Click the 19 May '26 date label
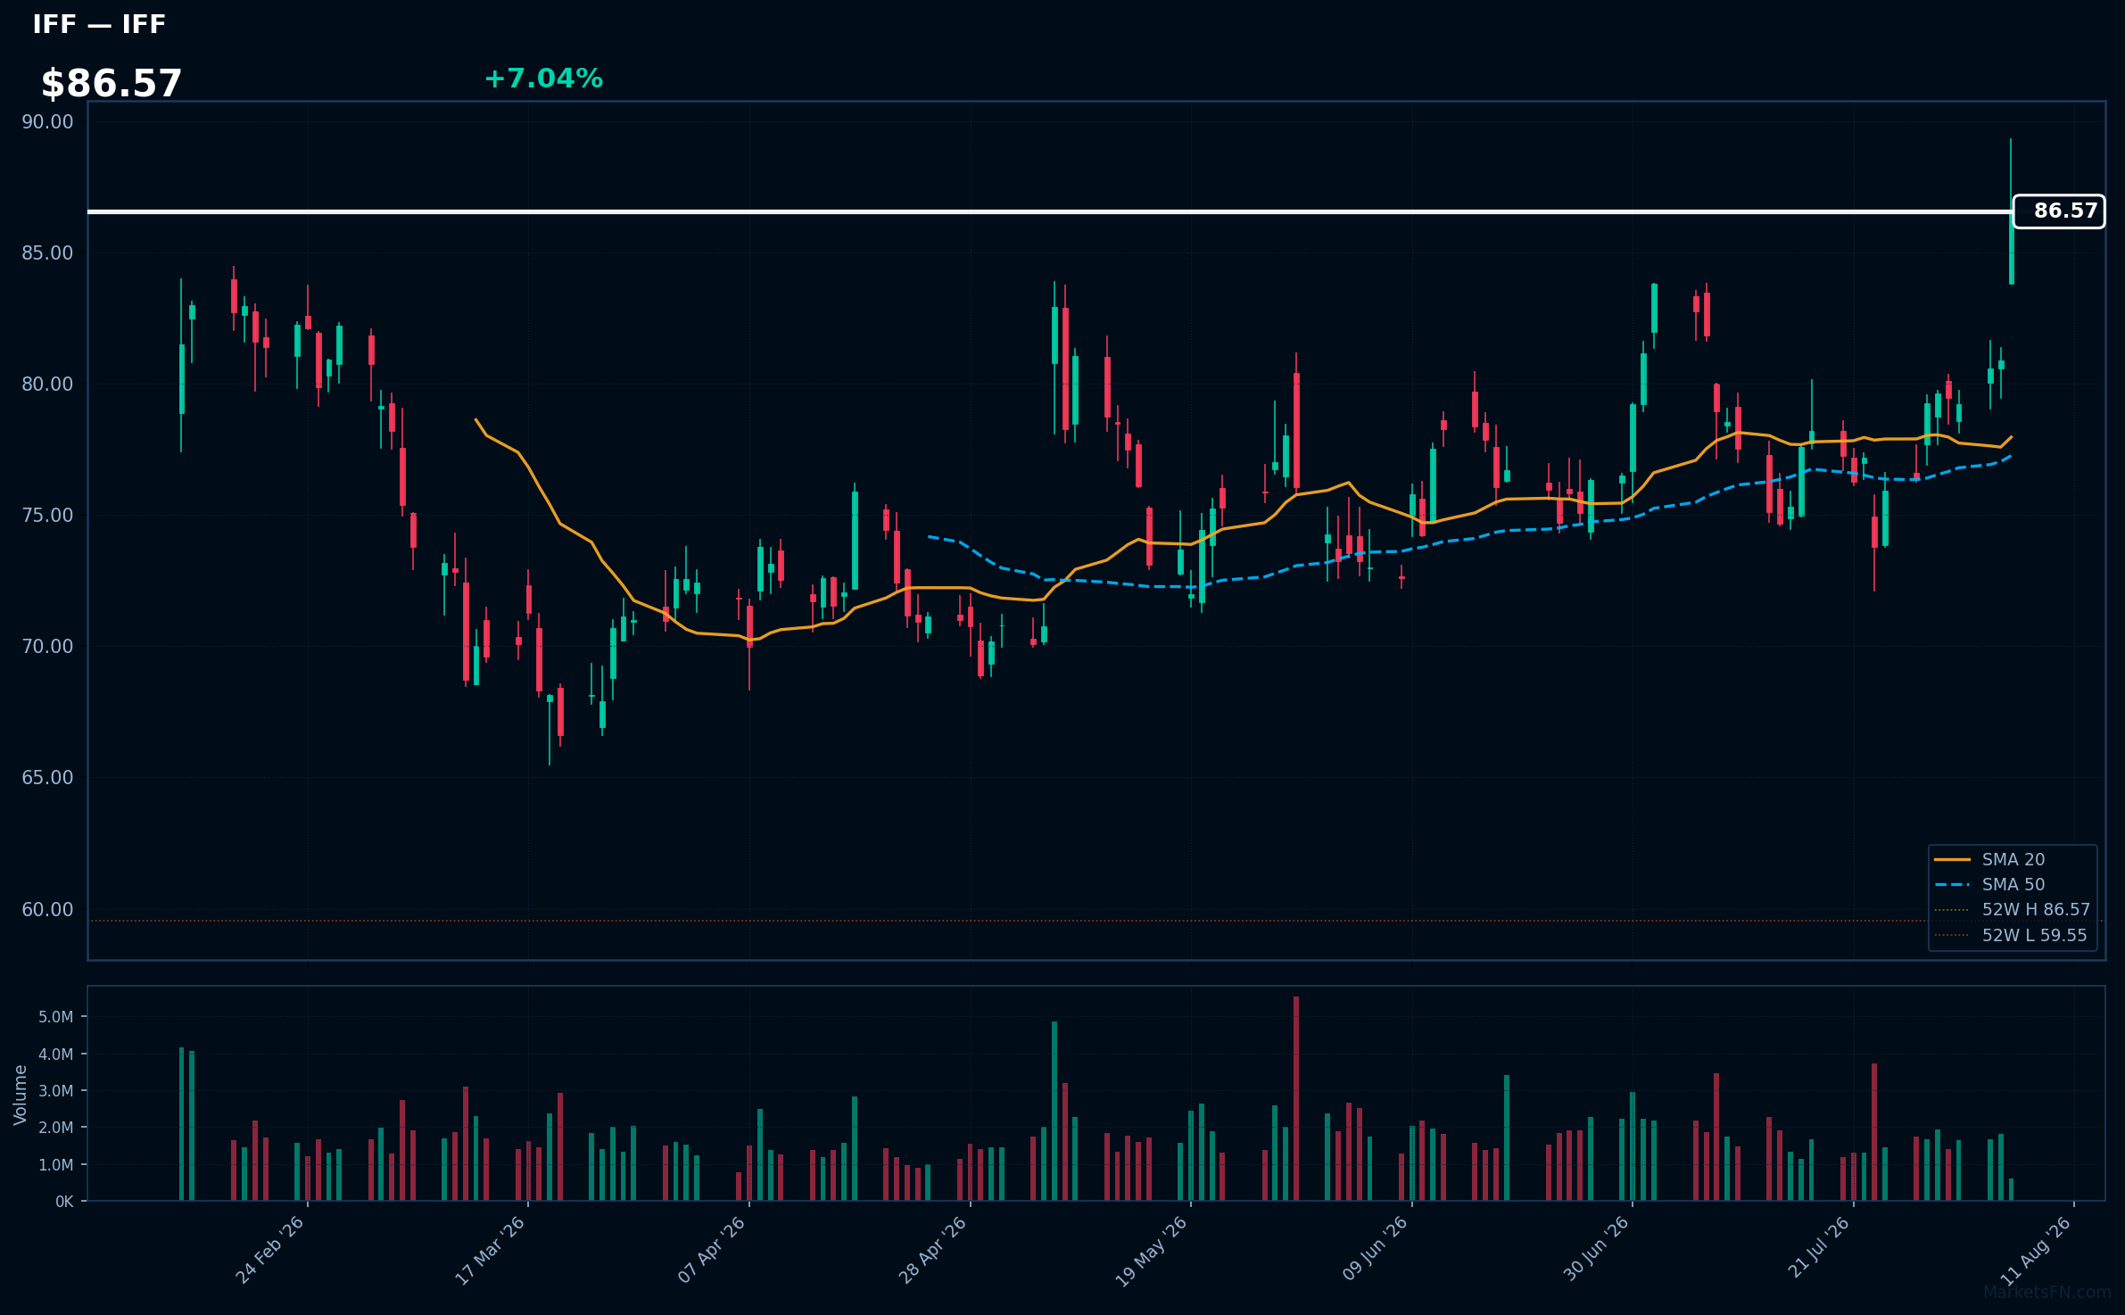 [1152, 1250]
